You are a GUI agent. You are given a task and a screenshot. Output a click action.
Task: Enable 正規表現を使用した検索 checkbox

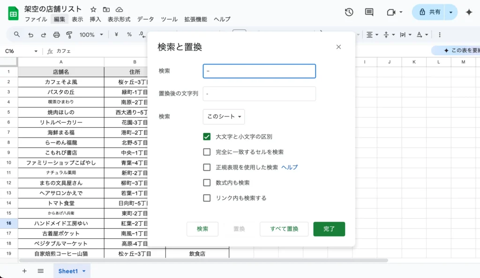point(207,168)
